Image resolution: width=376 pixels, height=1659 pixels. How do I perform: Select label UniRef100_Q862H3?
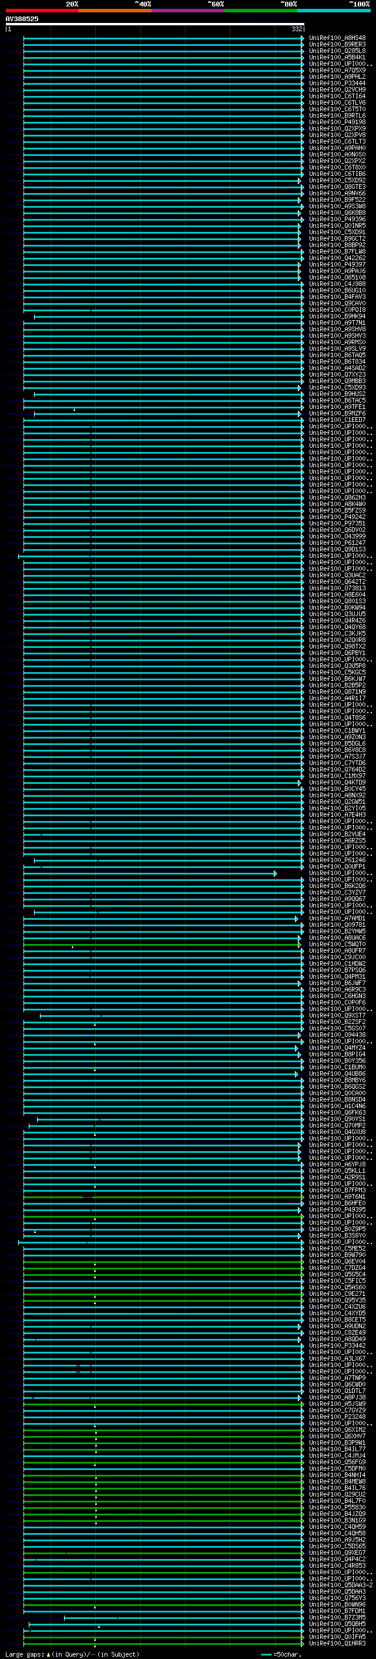pos(337,498)
